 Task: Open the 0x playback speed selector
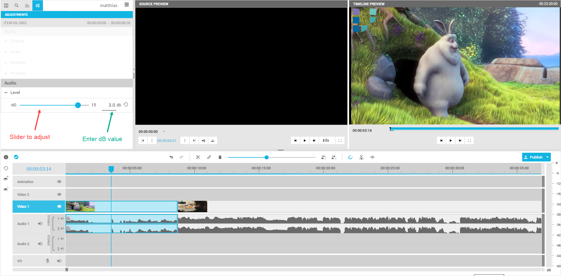click(x=326, y=140)
